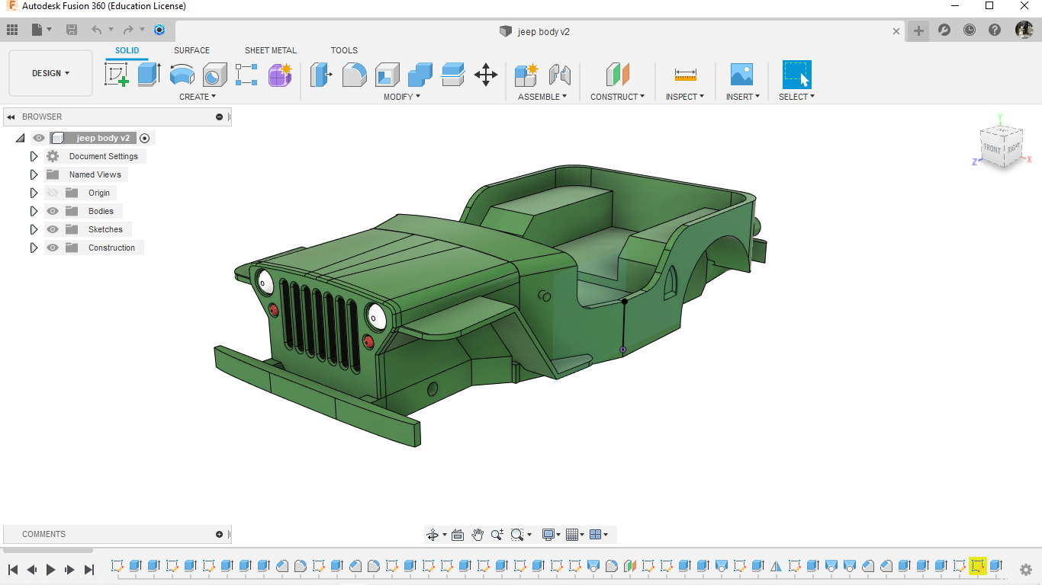Select the Create Sketch tool
This screenshot has height=585, width=1042.
coord(117,75)
